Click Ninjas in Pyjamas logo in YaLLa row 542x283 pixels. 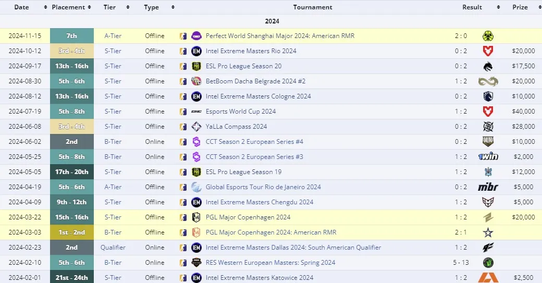488,127
